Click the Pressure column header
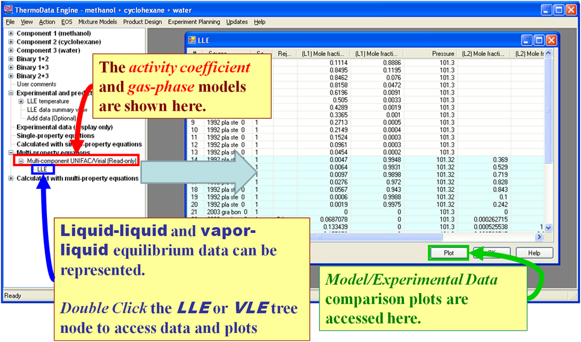The image size is (581, 342). coord(443,54)
